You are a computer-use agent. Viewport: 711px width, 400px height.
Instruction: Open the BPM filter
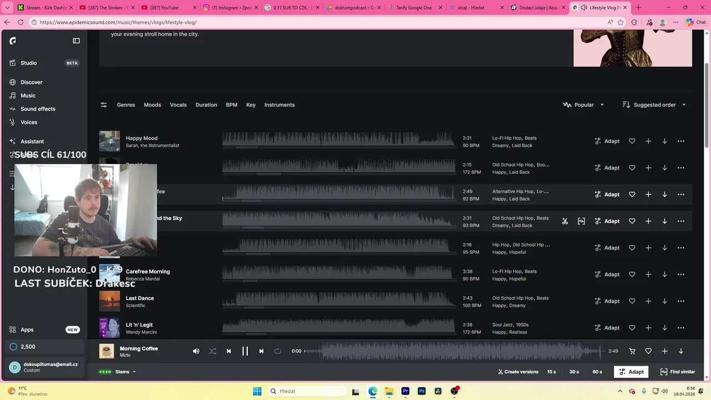point(232,104)
